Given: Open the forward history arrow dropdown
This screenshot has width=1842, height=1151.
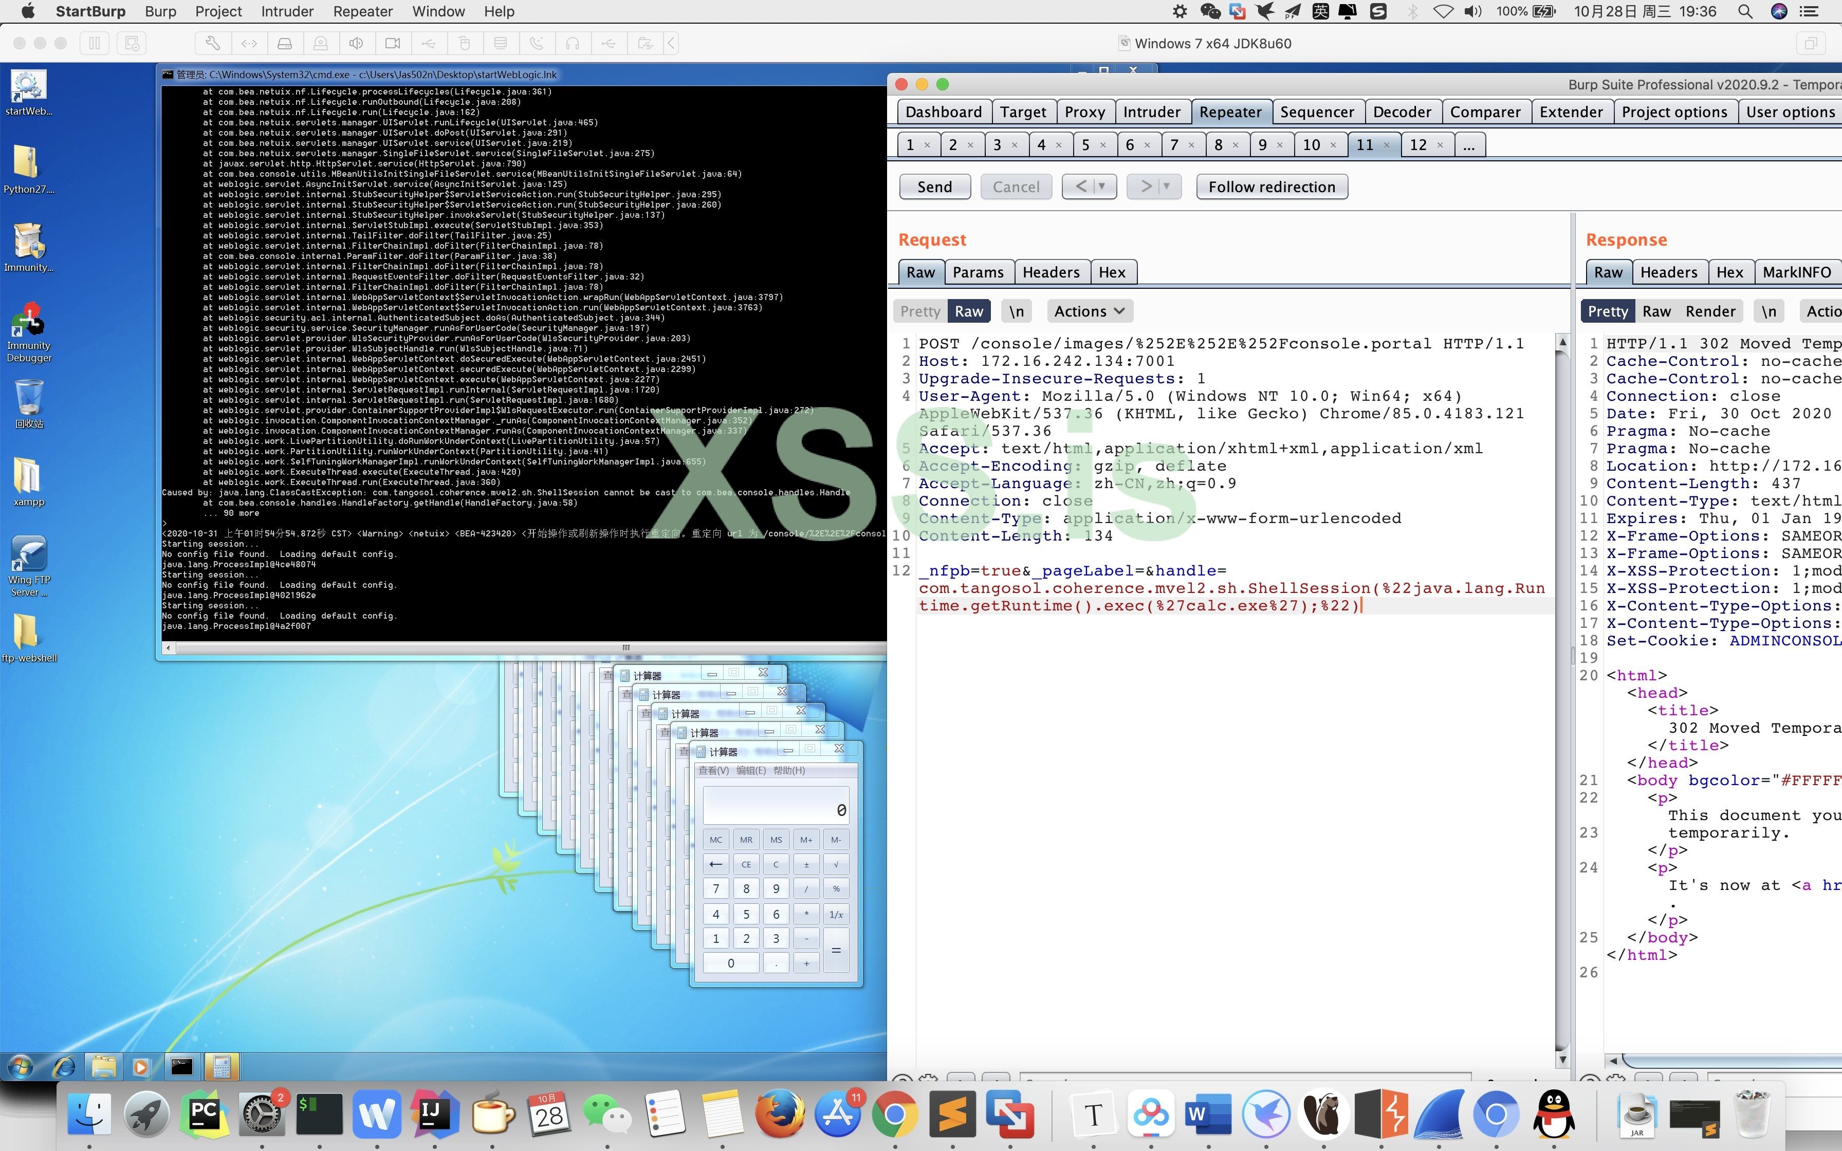Looking at the screenshot, I should coord(1166,187).
